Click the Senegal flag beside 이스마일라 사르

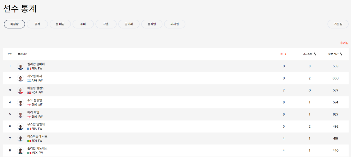[x=29, y=141]
